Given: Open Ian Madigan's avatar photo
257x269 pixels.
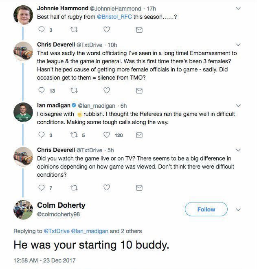Looking at the screenshot, I should click(23, 113).
